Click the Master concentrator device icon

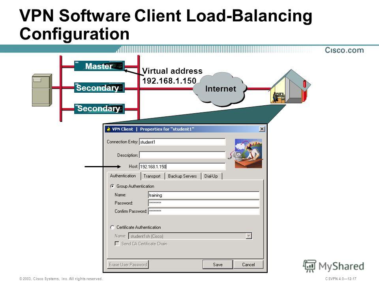(x=99, y=66)
